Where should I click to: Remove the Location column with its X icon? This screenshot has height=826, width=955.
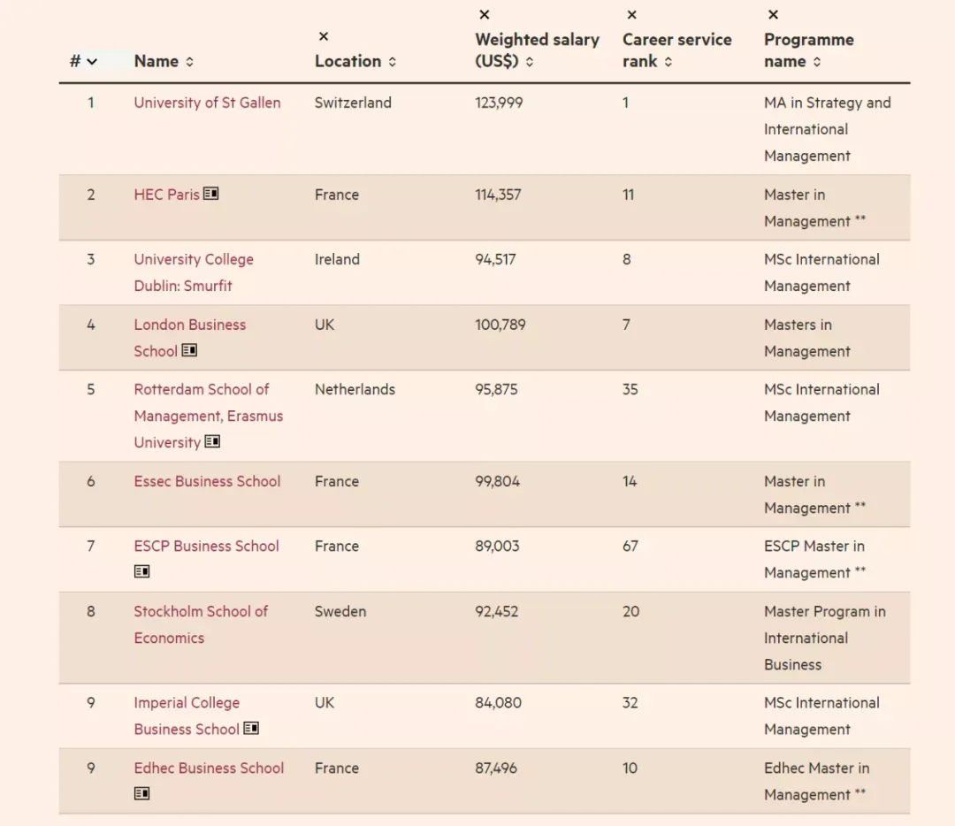pyautogui.click(x=324, y=36)
